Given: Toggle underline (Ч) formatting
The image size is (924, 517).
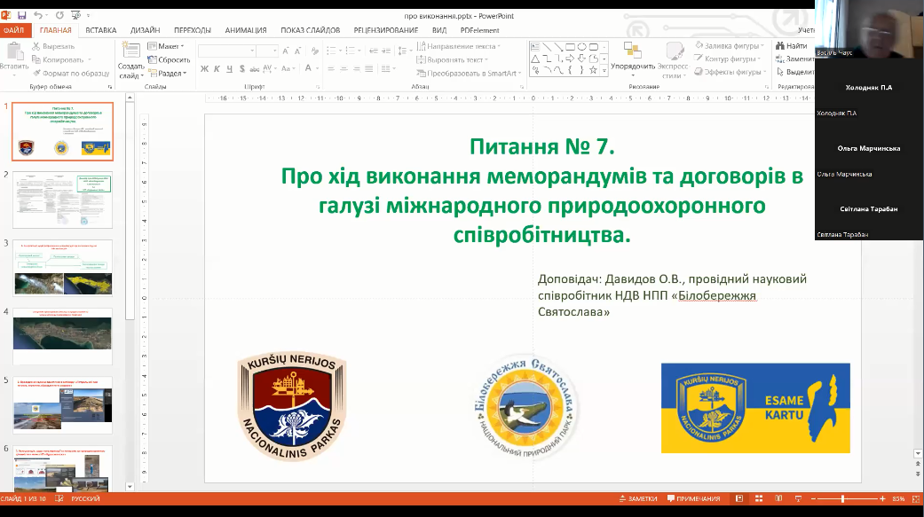Looking at the screenshot, I should (x=229, y=69).
